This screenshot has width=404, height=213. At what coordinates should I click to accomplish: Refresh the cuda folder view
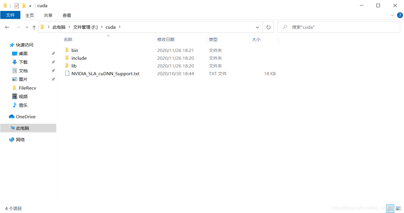(x=268, y=27)
